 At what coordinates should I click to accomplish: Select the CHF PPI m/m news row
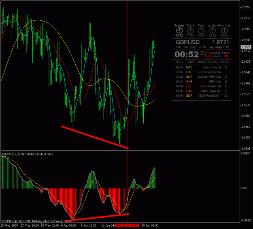click(x=202, y=82)
